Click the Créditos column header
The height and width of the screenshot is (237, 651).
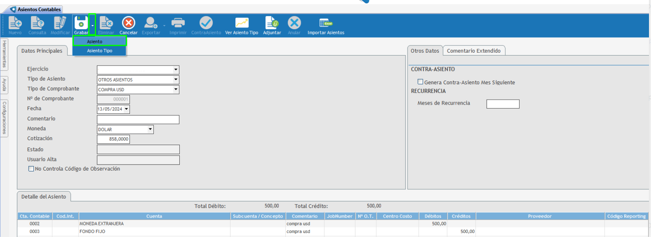(x=461, y=216)
